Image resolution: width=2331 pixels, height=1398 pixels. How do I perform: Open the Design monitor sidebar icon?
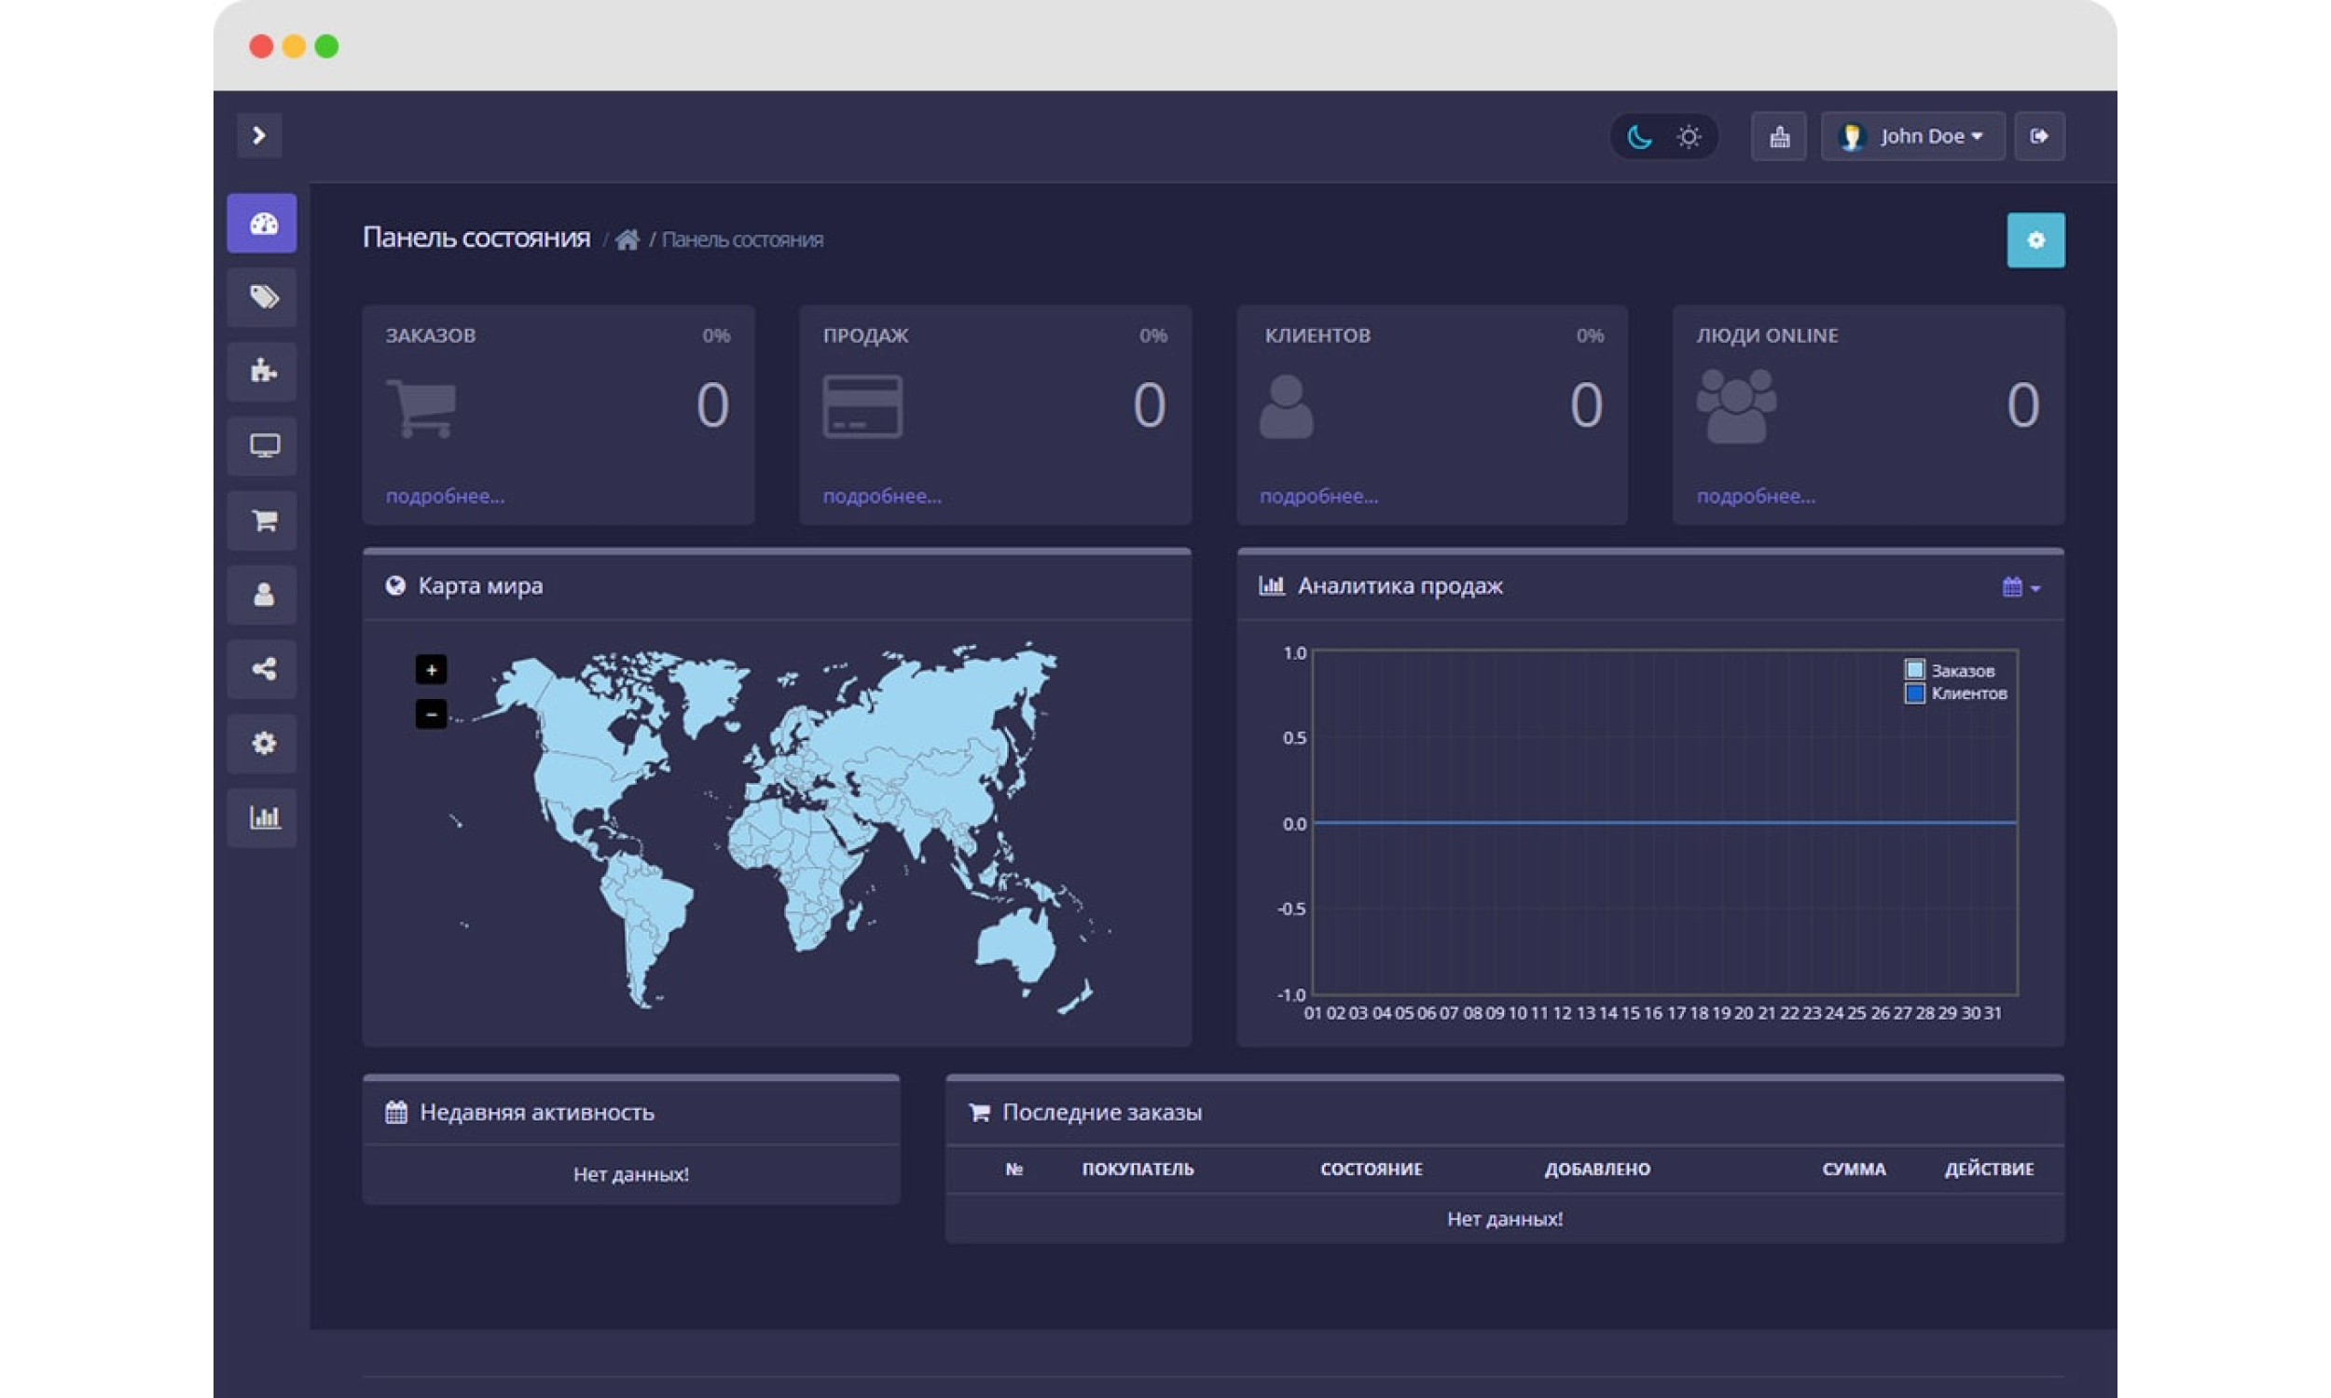[x=262, y=445]
